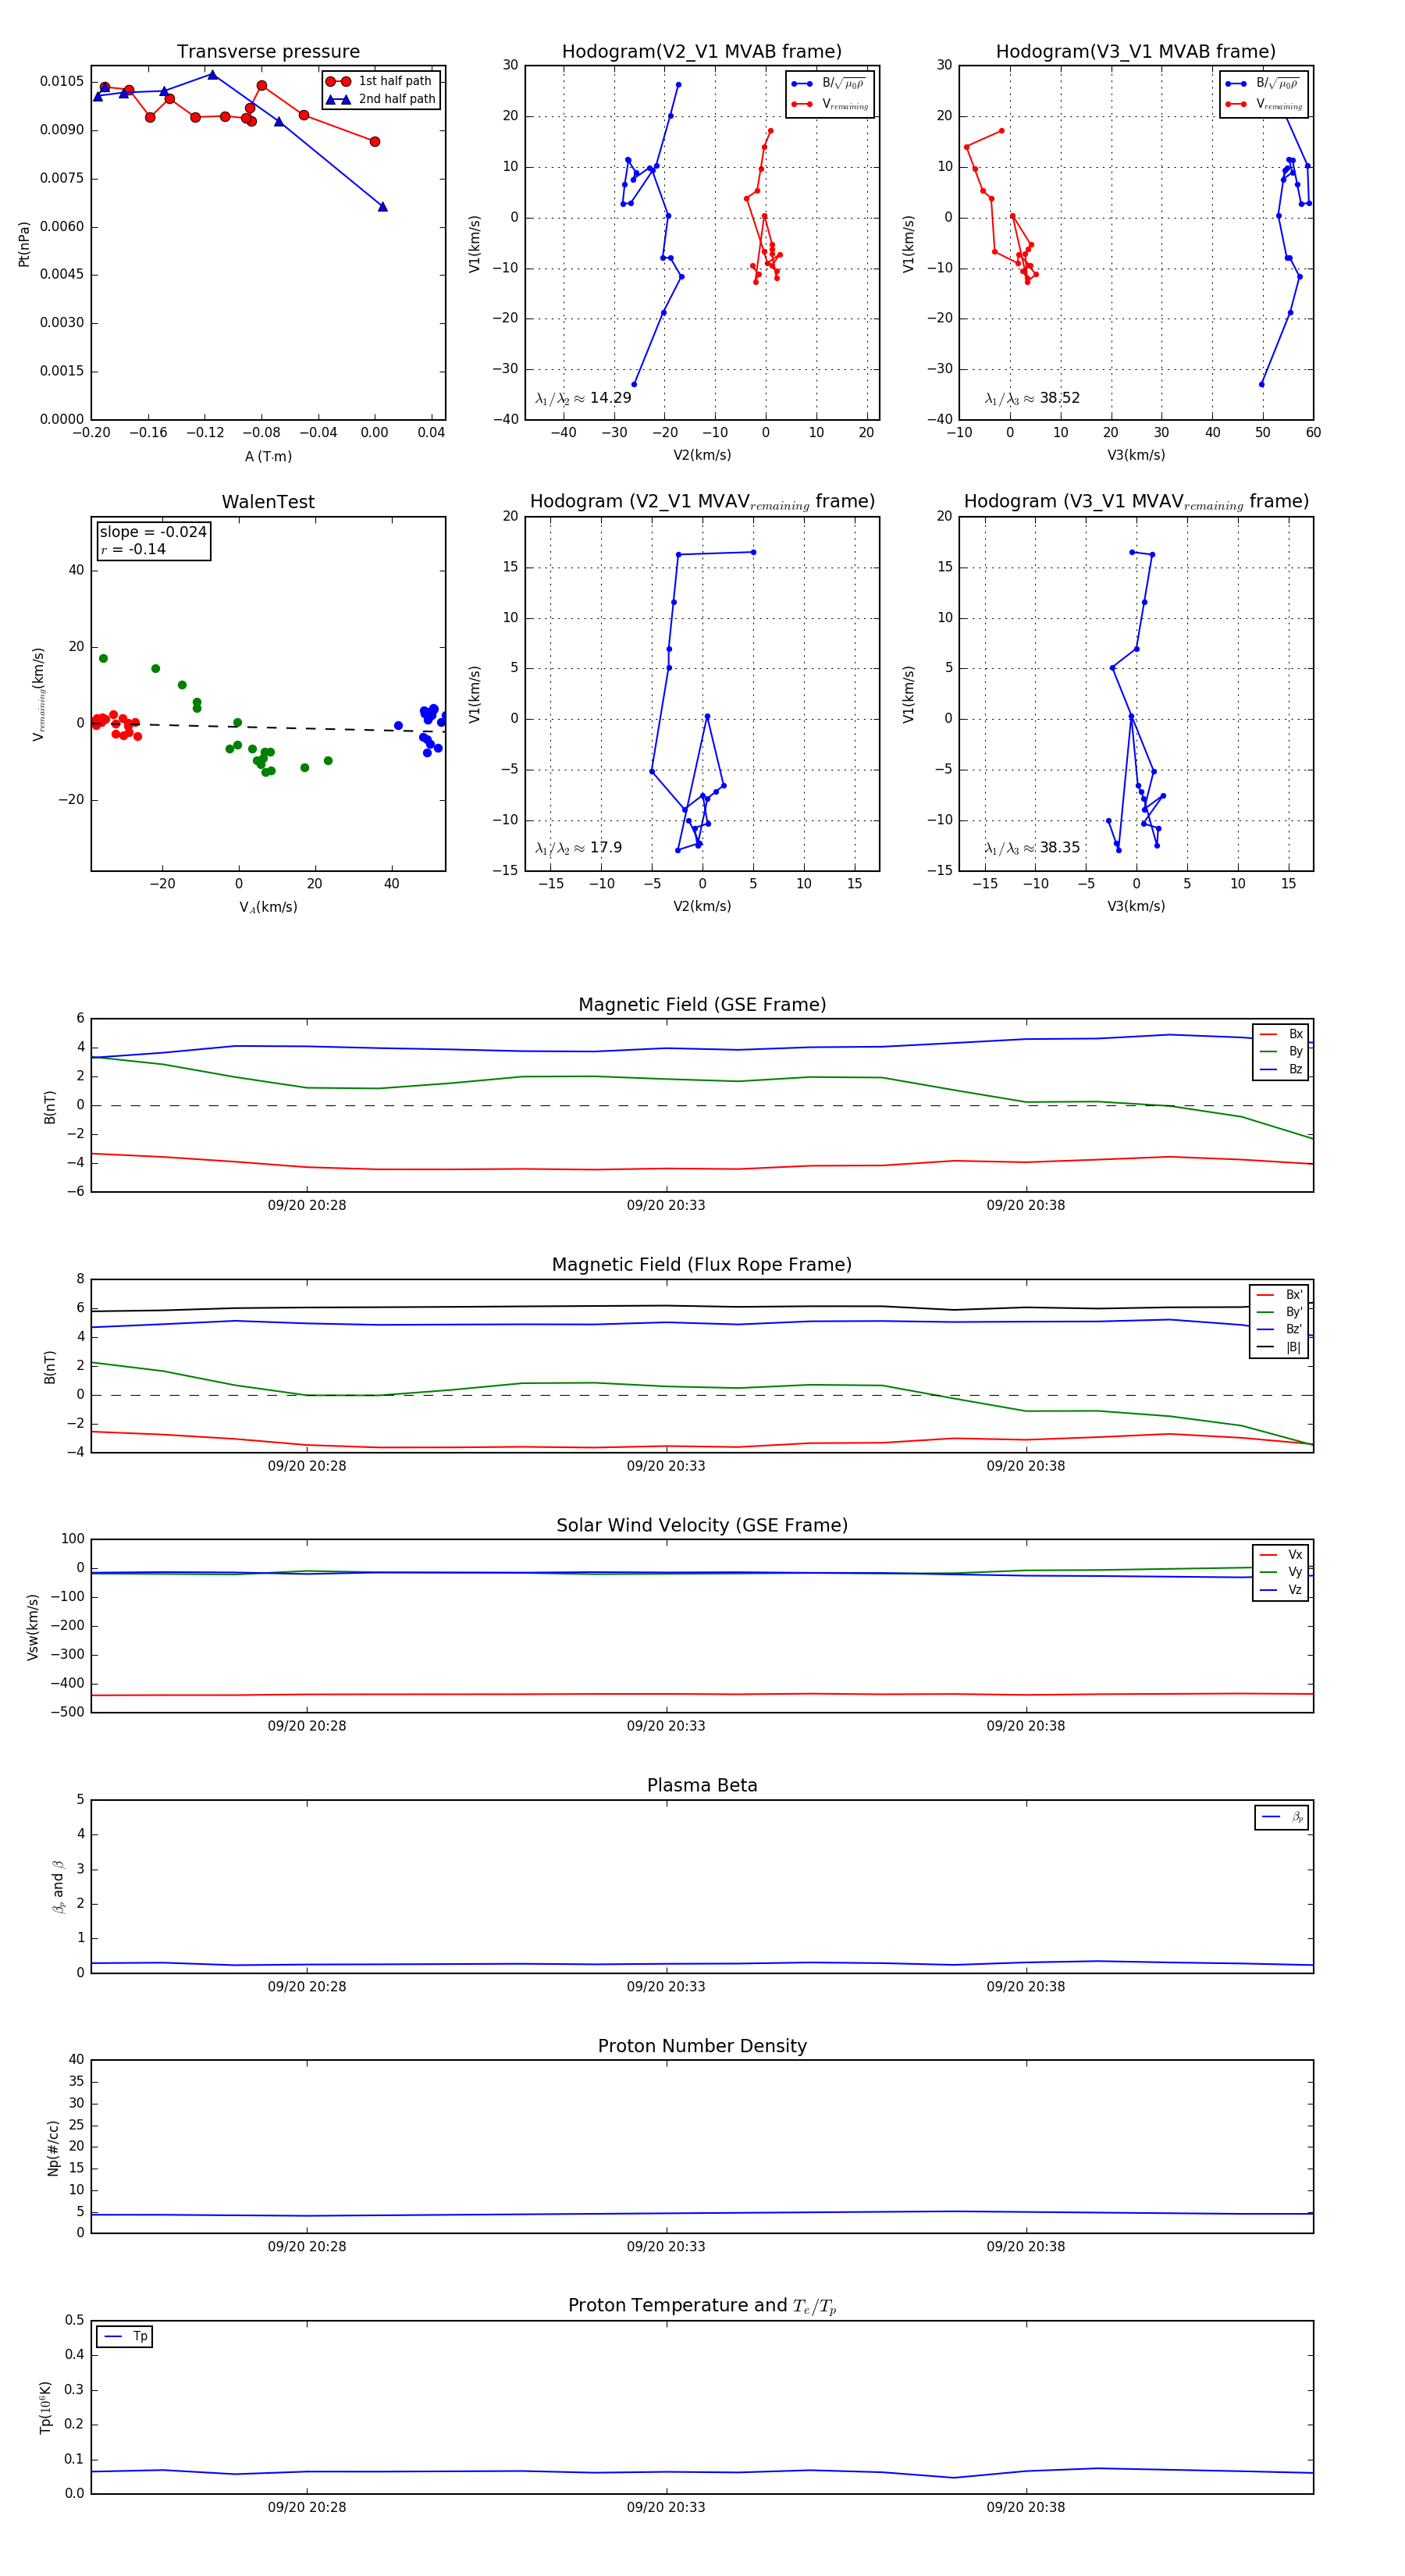
Task: Click the "r = -0.14" correlation text
Action: pyautogui.click(x=133, y=549)
